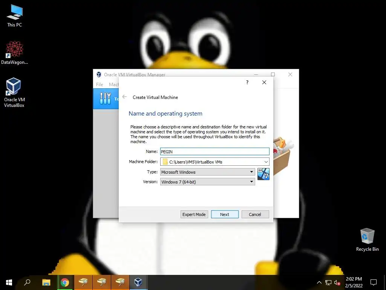Open the notification center icon
Image resolution: width=386 pixels, height=290 pixels.
374,282
